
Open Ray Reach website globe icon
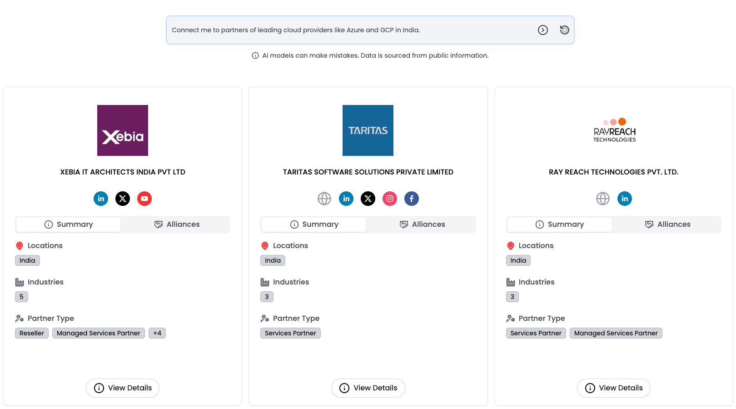point(603,199)
